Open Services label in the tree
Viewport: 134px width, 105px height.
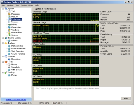click(15, 22)
